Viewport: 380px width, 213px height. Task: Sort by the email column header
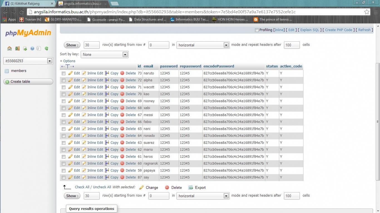click(148, 66)
